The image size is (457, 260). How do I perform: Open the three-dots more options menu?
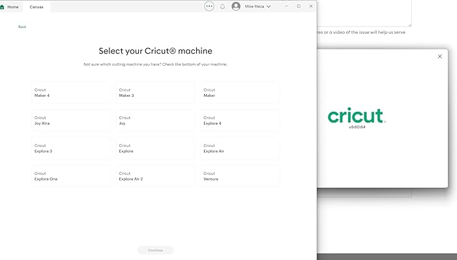(x=209, y=6)
